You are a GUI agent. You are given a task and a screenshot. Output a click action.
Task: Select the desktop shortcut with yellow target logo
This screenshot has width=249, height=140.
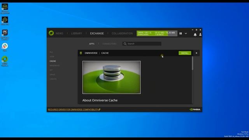[x=5, y=21]
